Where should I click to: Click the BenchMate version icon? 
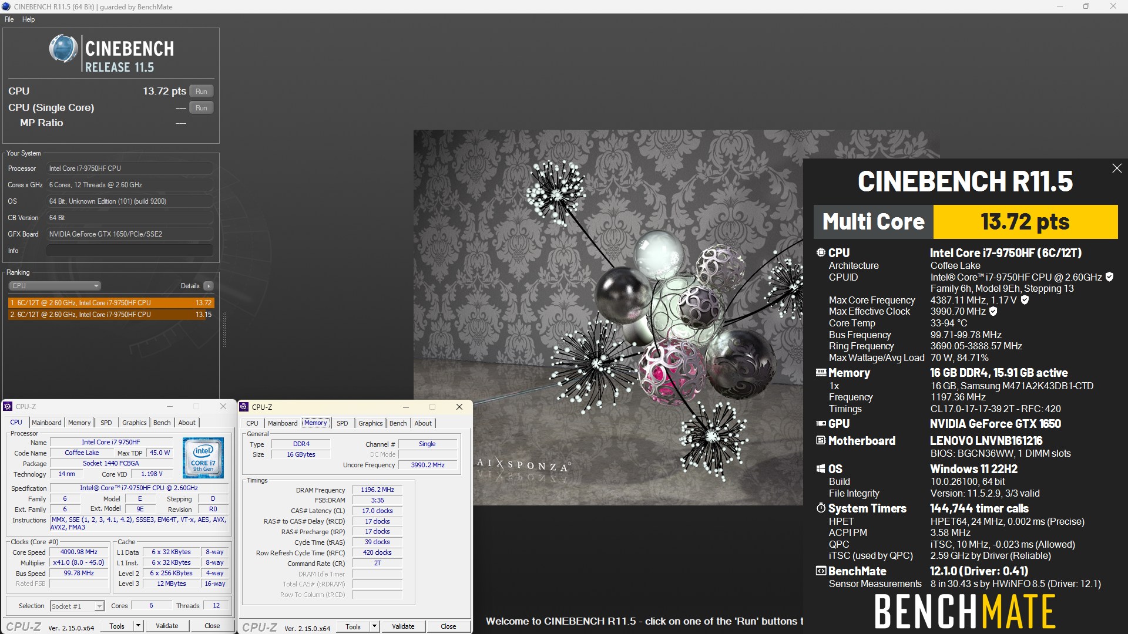pos(821,571)
